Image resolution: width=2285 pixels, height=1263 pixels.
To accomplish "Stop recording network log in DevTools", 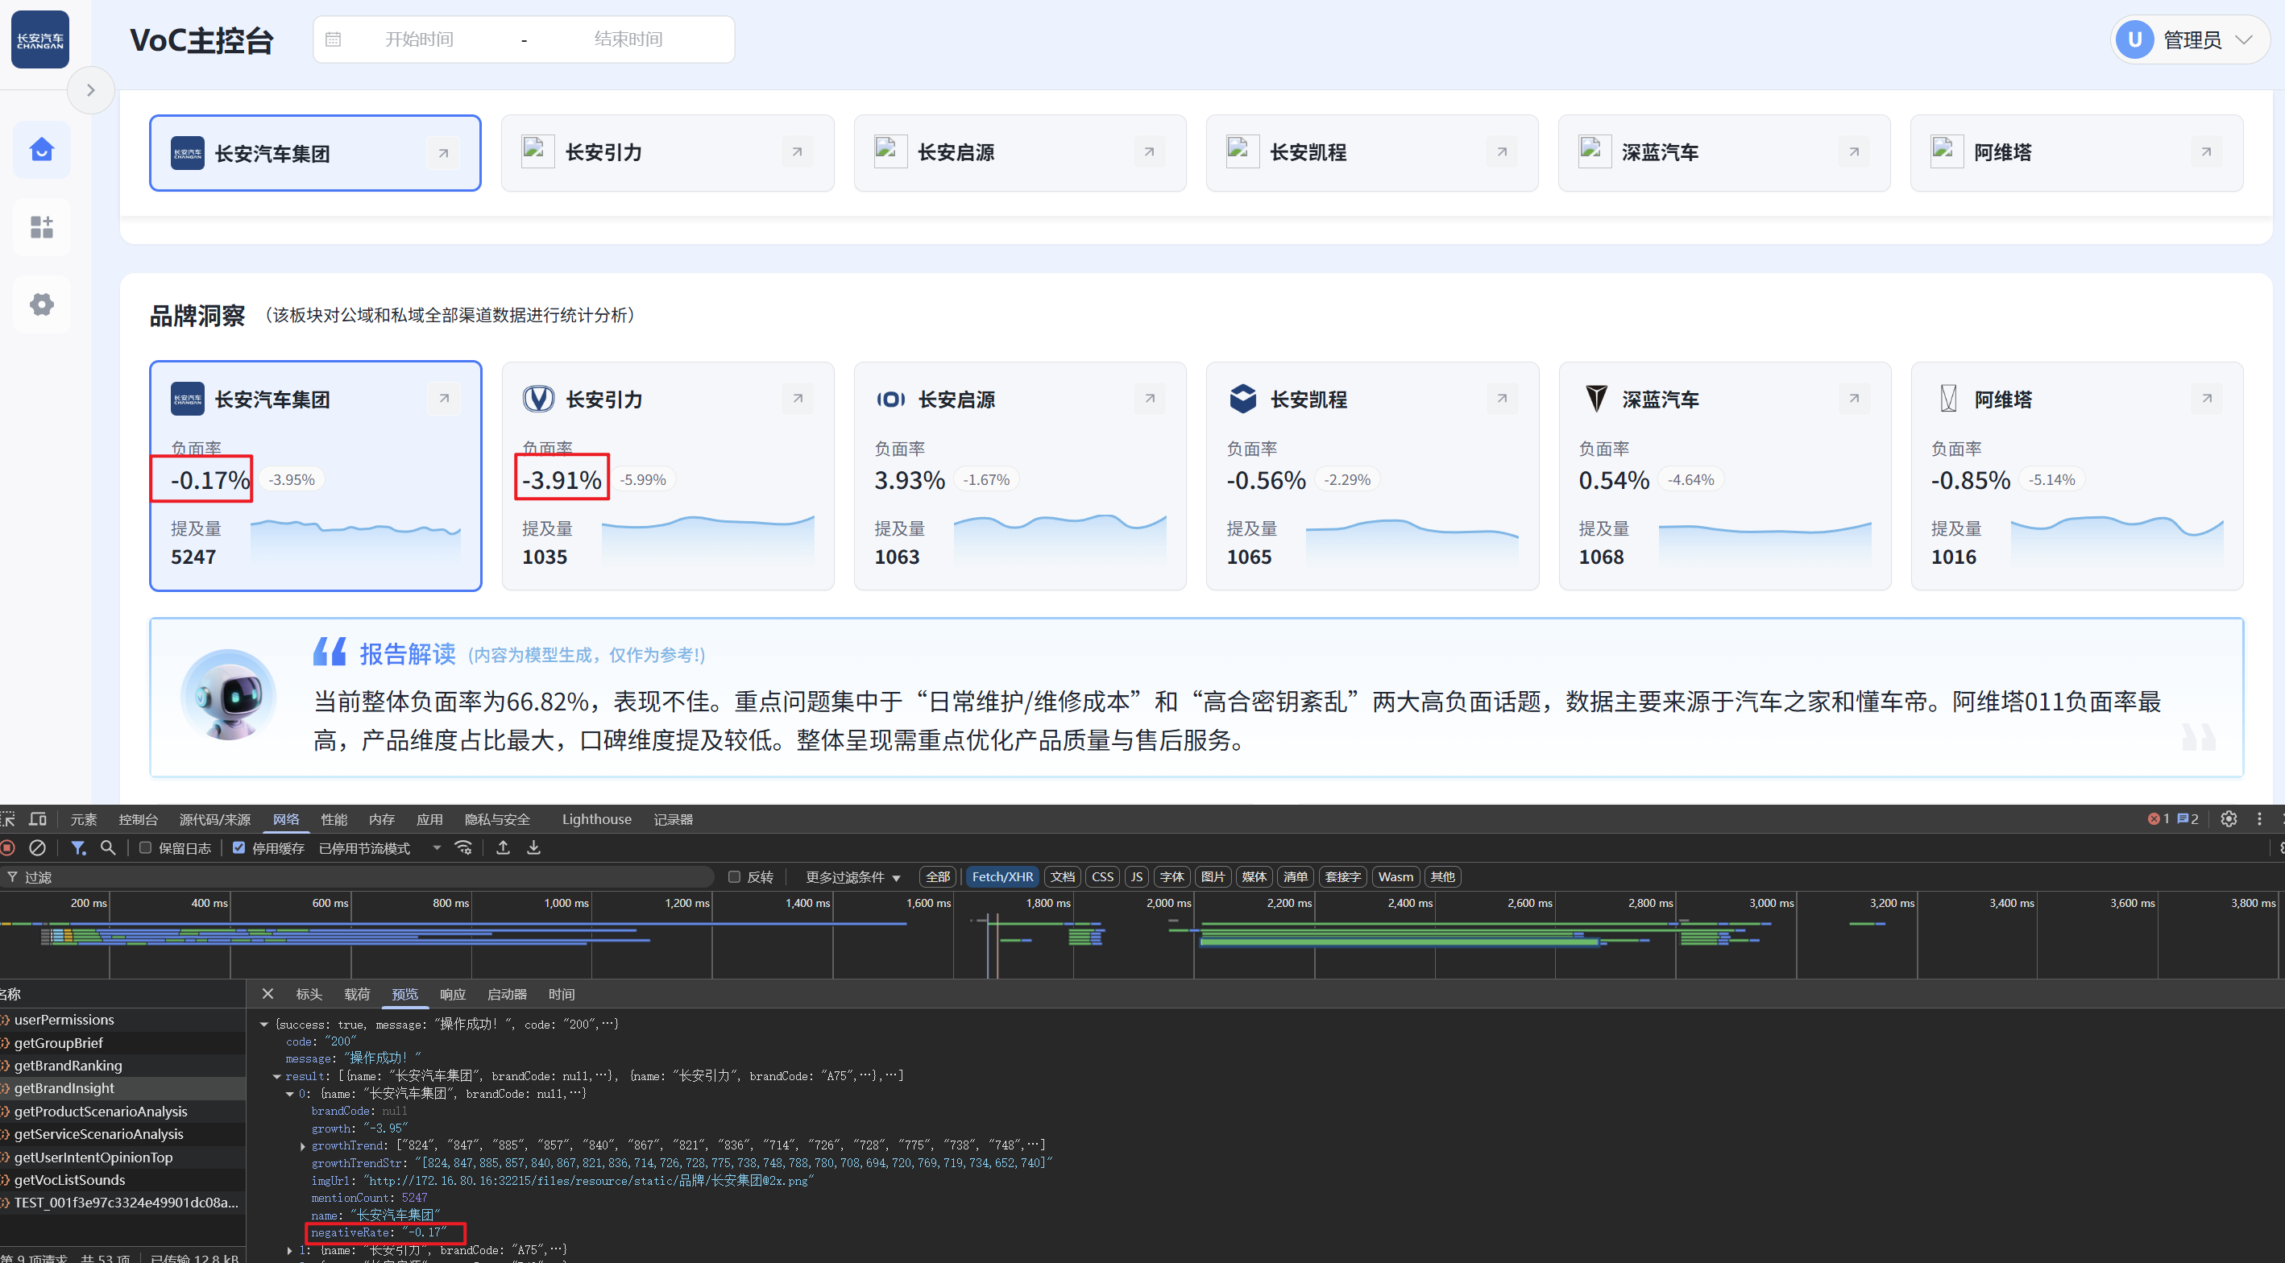I will pos(8,848).
